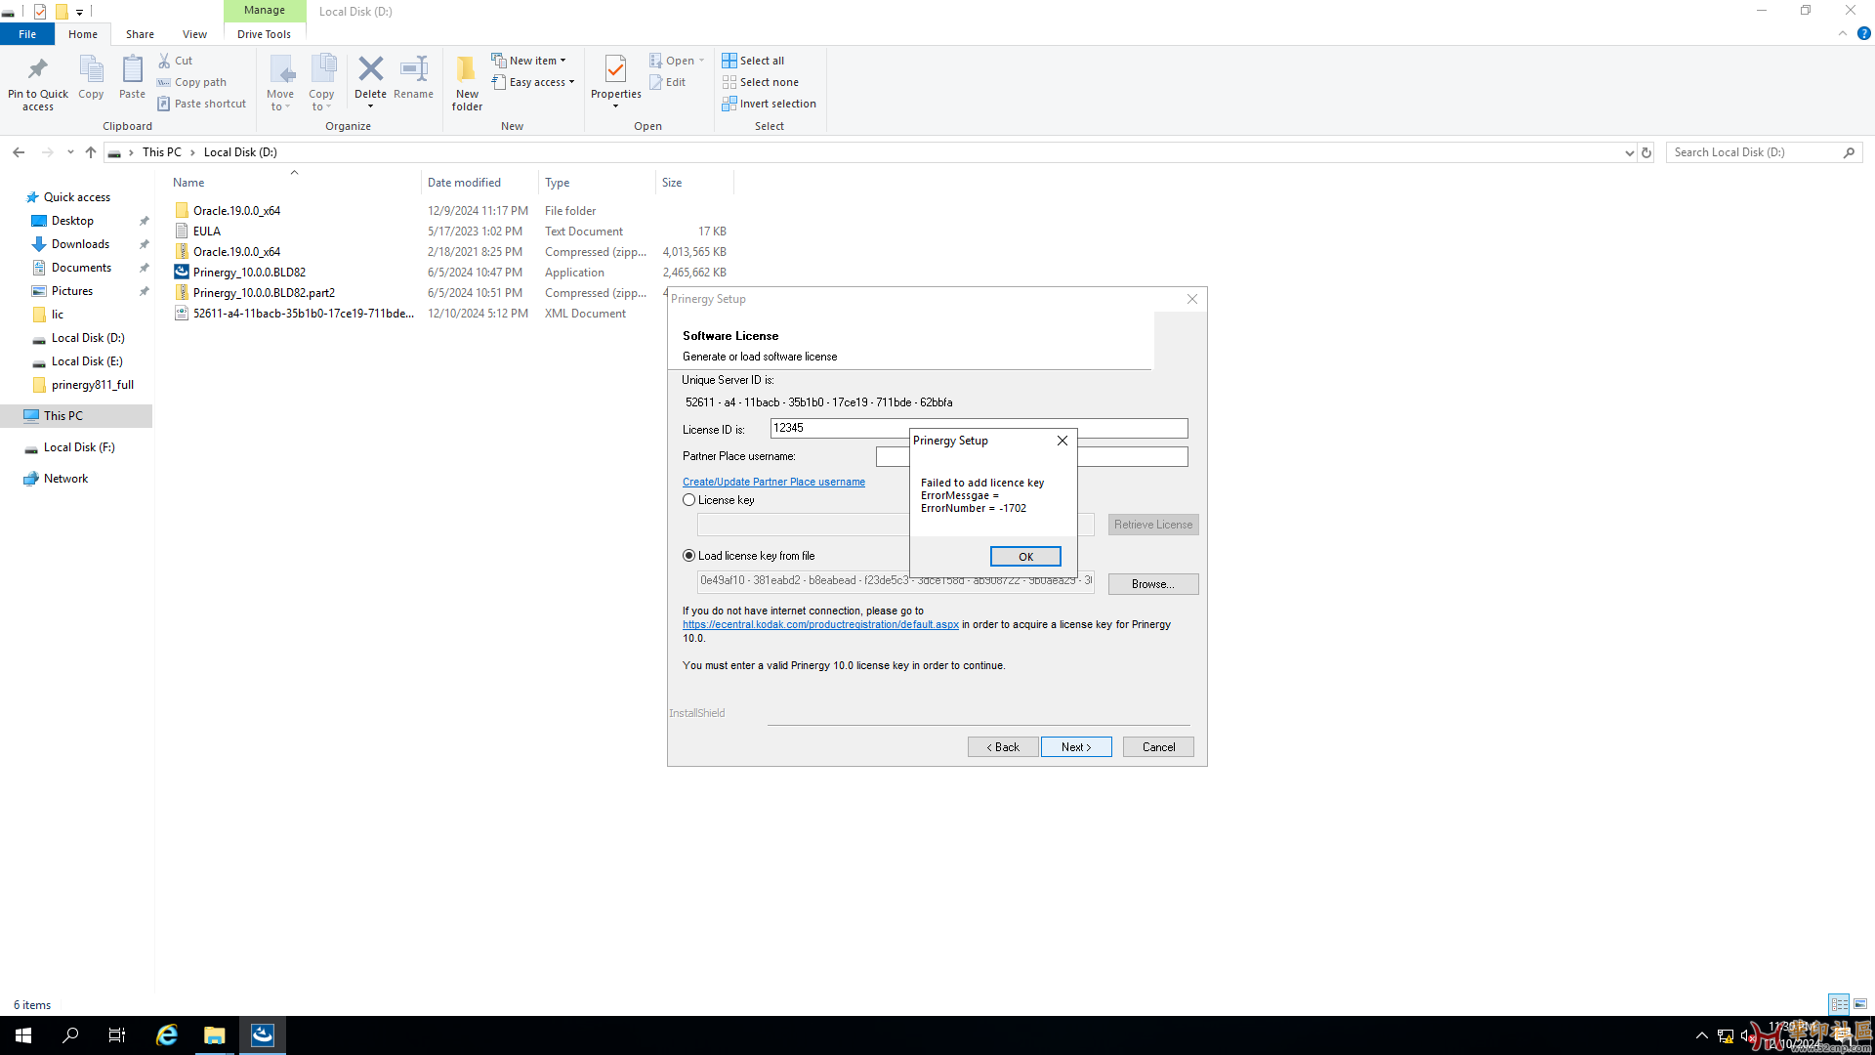Viewport: 1875px width, 1055px height.
Task: Select the License key radio button
Action: coord(689,500)
